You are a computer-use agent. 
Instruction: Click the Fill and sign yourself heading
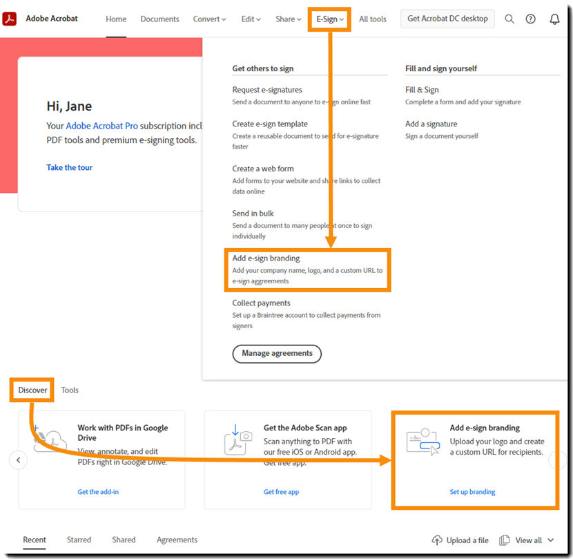pyautogui.click(x=440, y=68)
